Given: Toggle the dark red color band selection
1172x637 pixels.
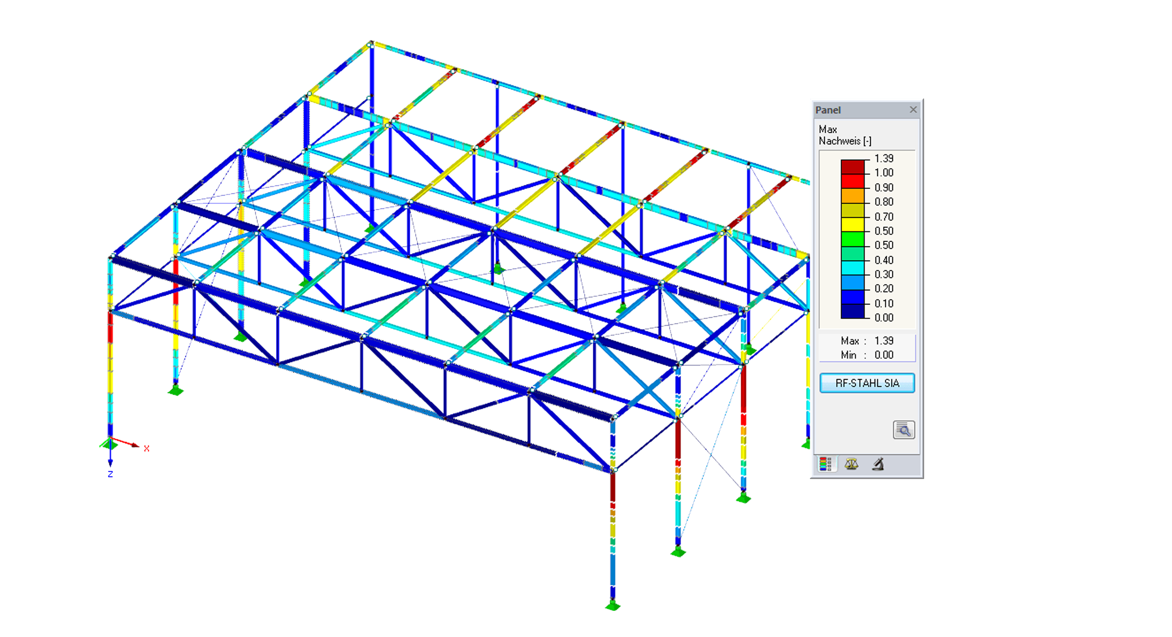Looking at the screenshot, I should 852,165.
